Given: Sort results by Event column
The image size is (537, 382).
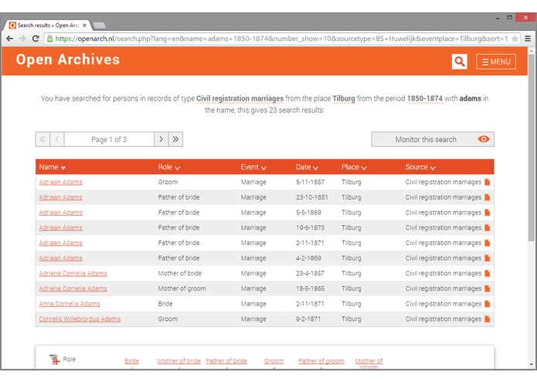Looking at the screenshot, I should tap(253, 167).
